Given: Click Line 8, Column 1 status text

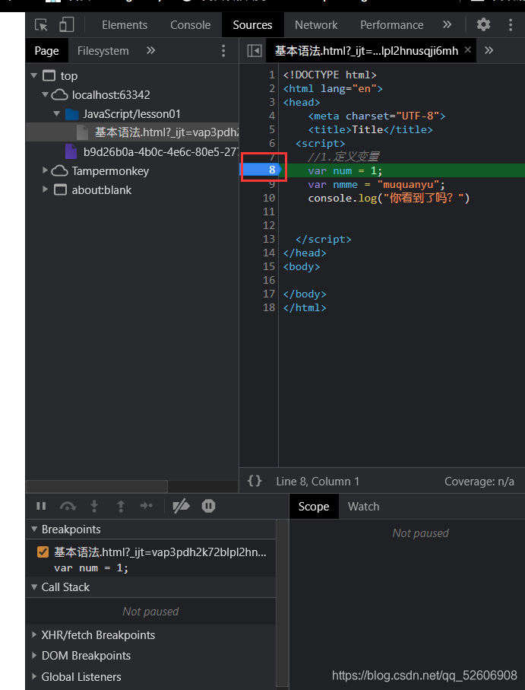Looking at the screenshot, I should pos(318,482).
